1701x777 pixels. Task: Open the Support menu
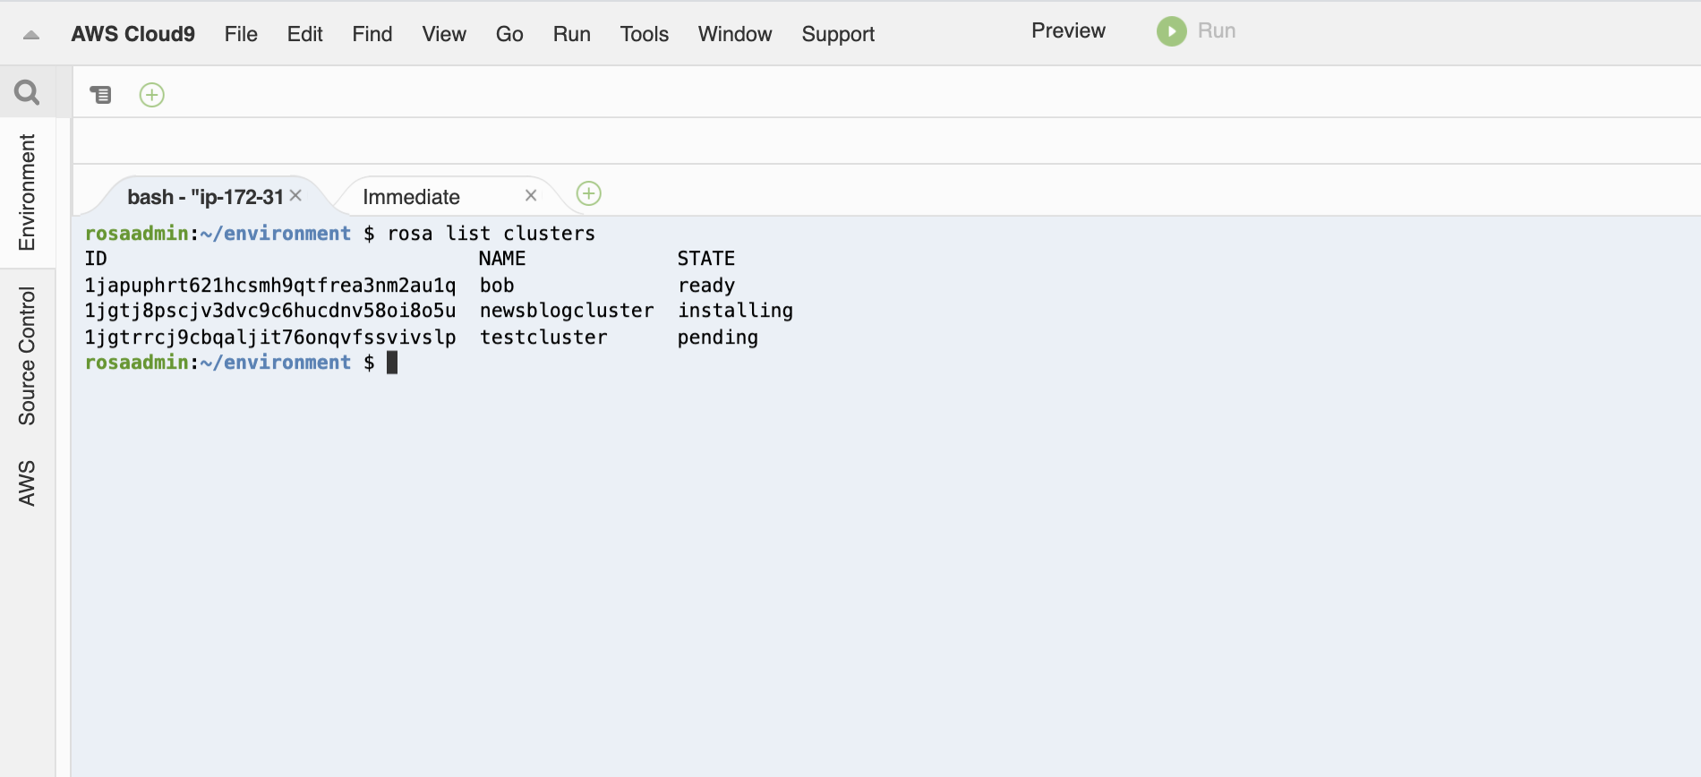pos(838,34)
